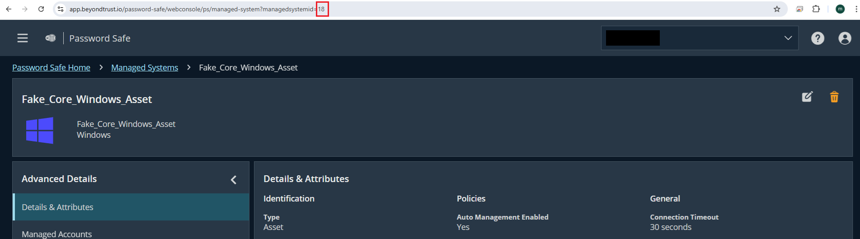This screenshot has height=239, width=860.
Task: Open the Chrome three-dot menu
Action: [x=856, y=9]
